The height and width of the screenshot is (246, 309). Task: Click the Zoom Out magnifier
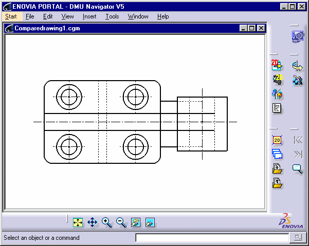coord(121,222)
